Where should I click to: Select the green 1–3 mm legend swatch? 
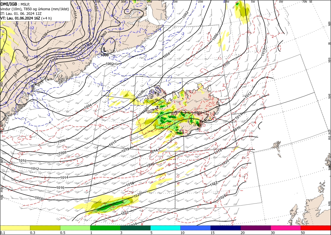[x=105, y=228]
